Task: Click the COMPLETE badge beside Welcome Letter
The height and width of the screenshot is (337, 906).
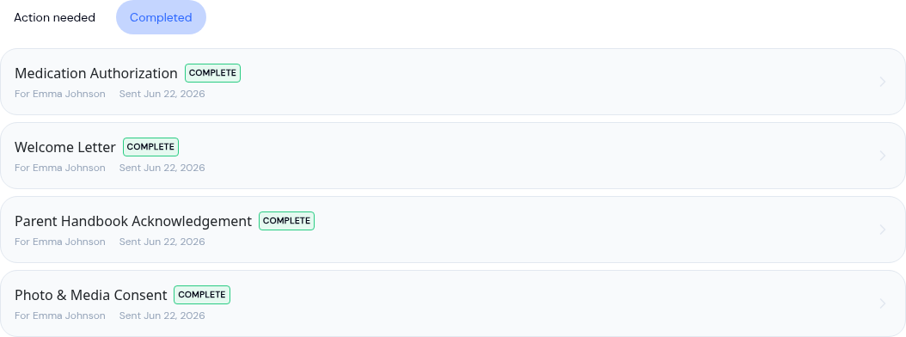Action: (150, 147)
